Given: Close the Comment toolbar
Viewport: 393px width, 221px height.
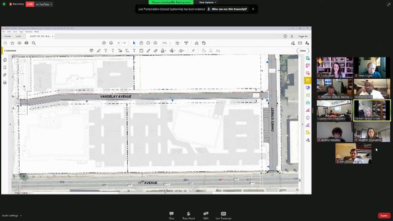Looking at the screenshot, I should click(x=303, y=50).
